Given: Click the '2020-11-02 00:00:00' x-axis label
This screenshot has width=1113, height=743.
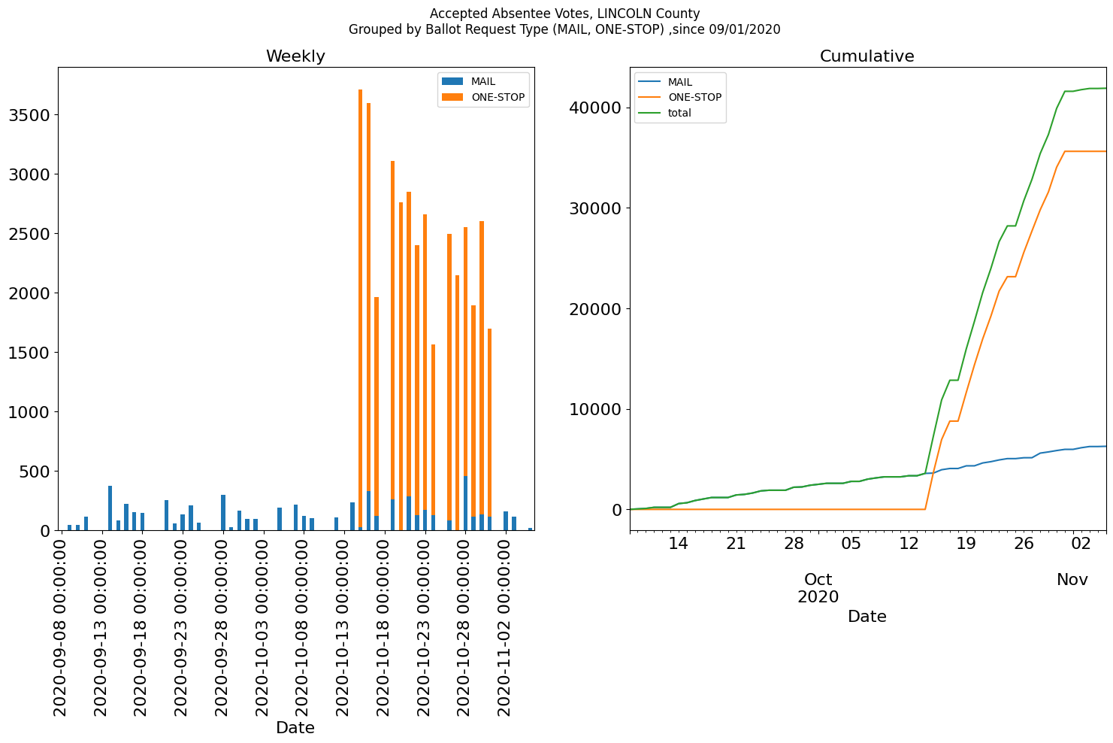Looking at the screenshot, I should 505,626.
